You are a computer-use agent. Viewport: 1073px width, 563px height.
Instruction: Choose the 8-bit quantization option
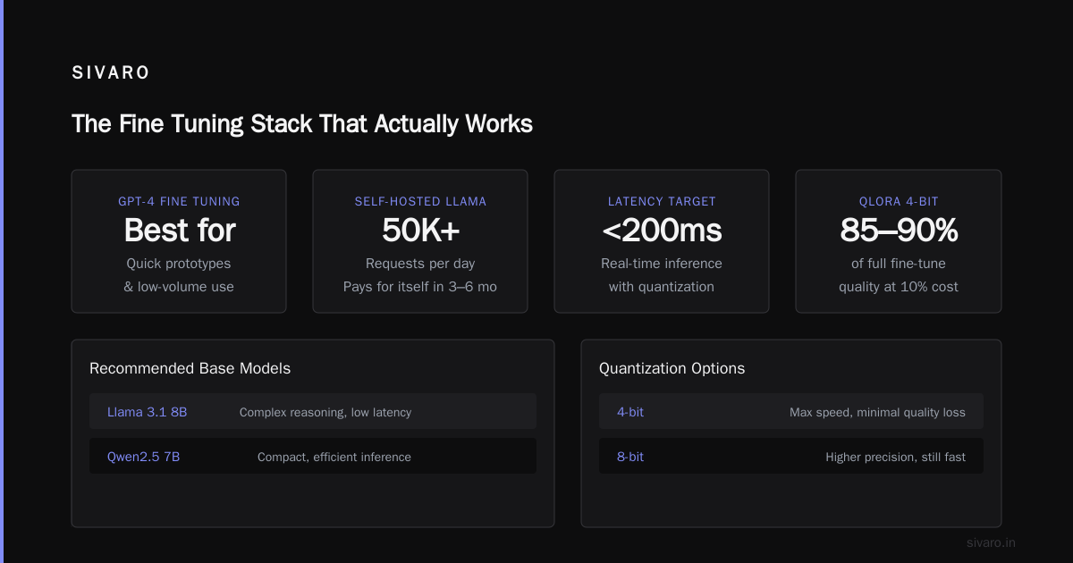[791, 456]
